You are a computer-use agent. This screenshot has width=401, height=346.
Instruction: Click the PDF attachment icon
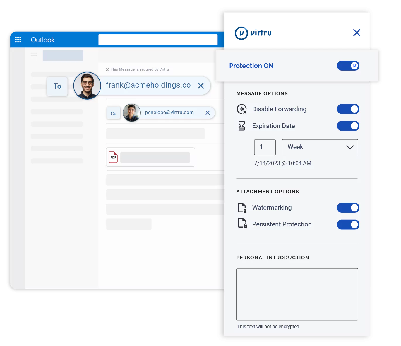tap(113, 157)
